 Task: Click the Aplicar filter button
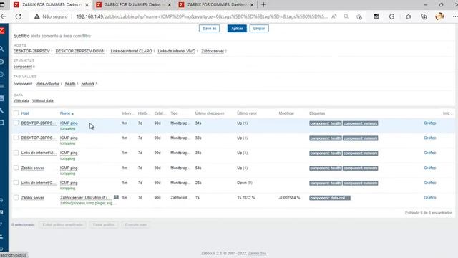pyautogui.click(x=237, y=29)
